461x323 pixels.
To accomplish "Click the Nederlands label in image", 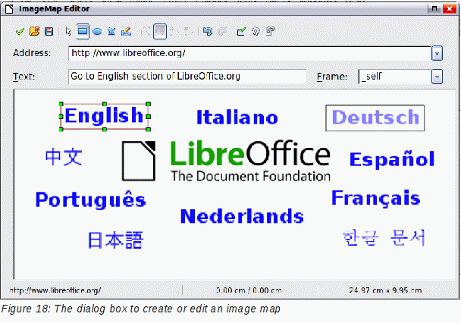I will click(242, 216).
